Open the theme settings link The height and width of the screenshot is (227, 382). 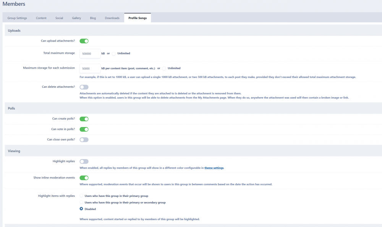[214, 168]
